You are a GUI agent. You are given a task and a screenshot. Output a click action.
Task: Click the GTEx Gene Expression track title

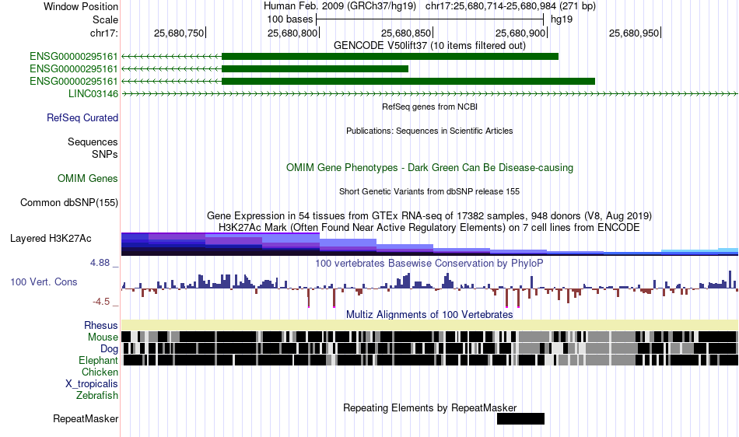click(430, 215)
